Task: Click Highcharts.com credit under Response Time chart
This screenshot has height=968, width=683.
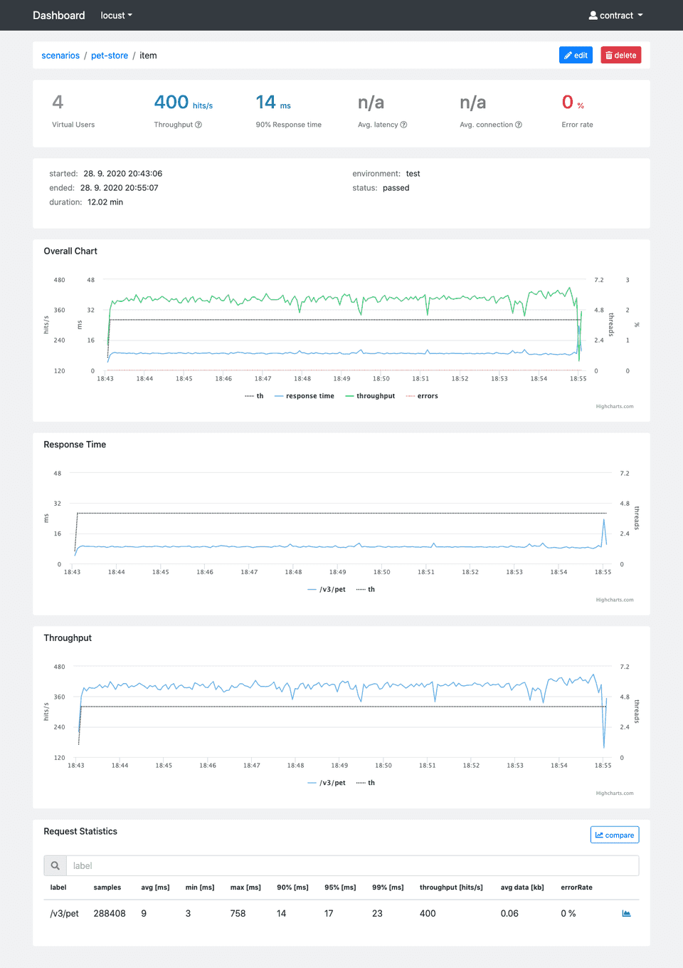Action: point(615,600)
